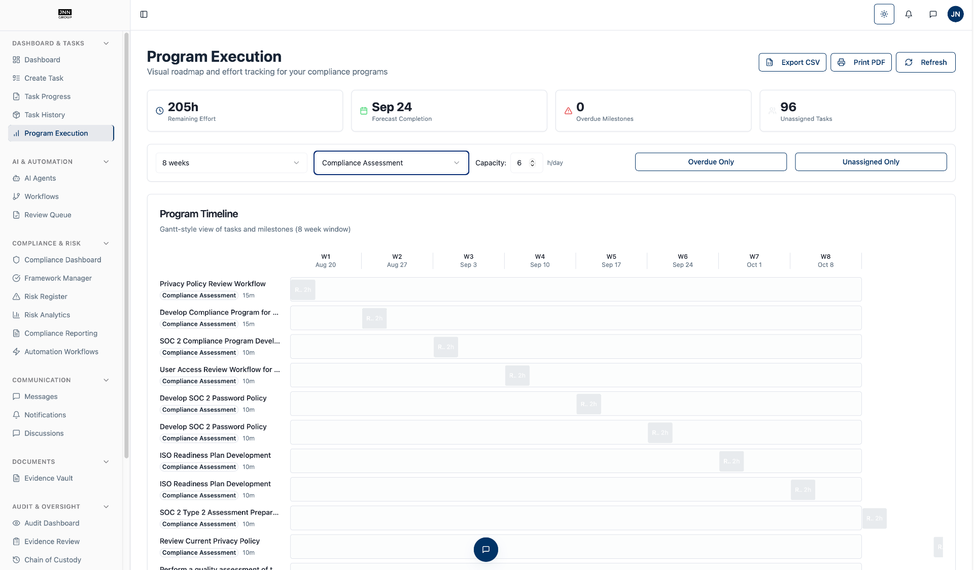This screenshot has height=570, width=974.
Task: Toggle the Unassigned Only filter
Action: pos(871,162)
